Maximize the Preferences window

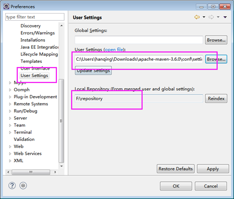pos(213,7)
